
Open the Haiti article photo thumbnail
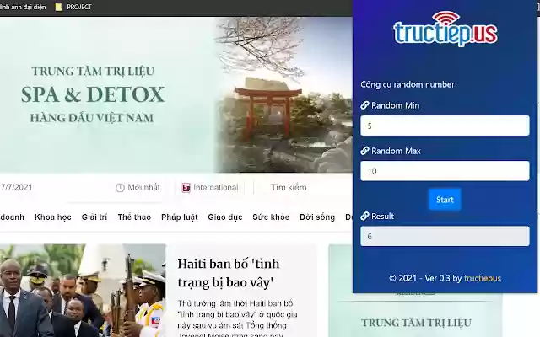(x=83, y=291)
